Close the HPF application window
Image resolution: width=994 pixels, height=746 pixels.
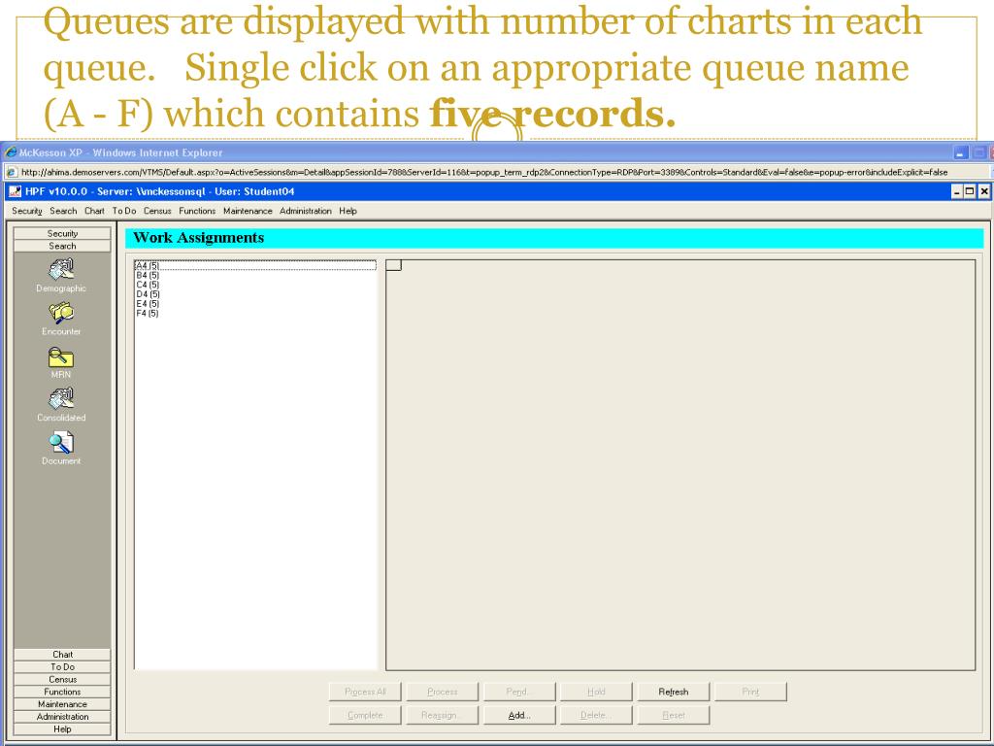coord(983,191)
